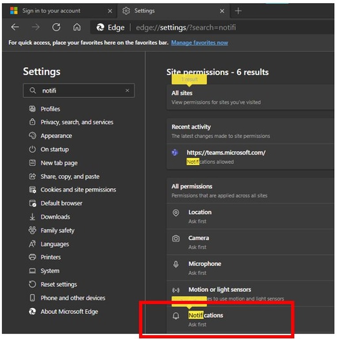
Task: Go to the Appearance settings section
Action: pyautogui.click(x=57, y=136)
